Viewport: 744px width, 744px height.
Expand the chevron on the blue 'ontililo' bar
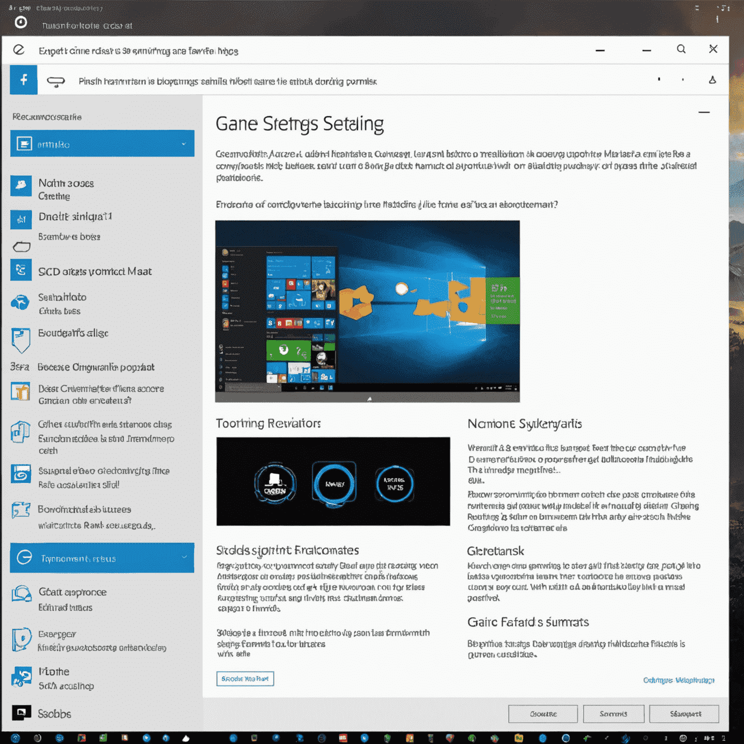[x=184, y=144]
